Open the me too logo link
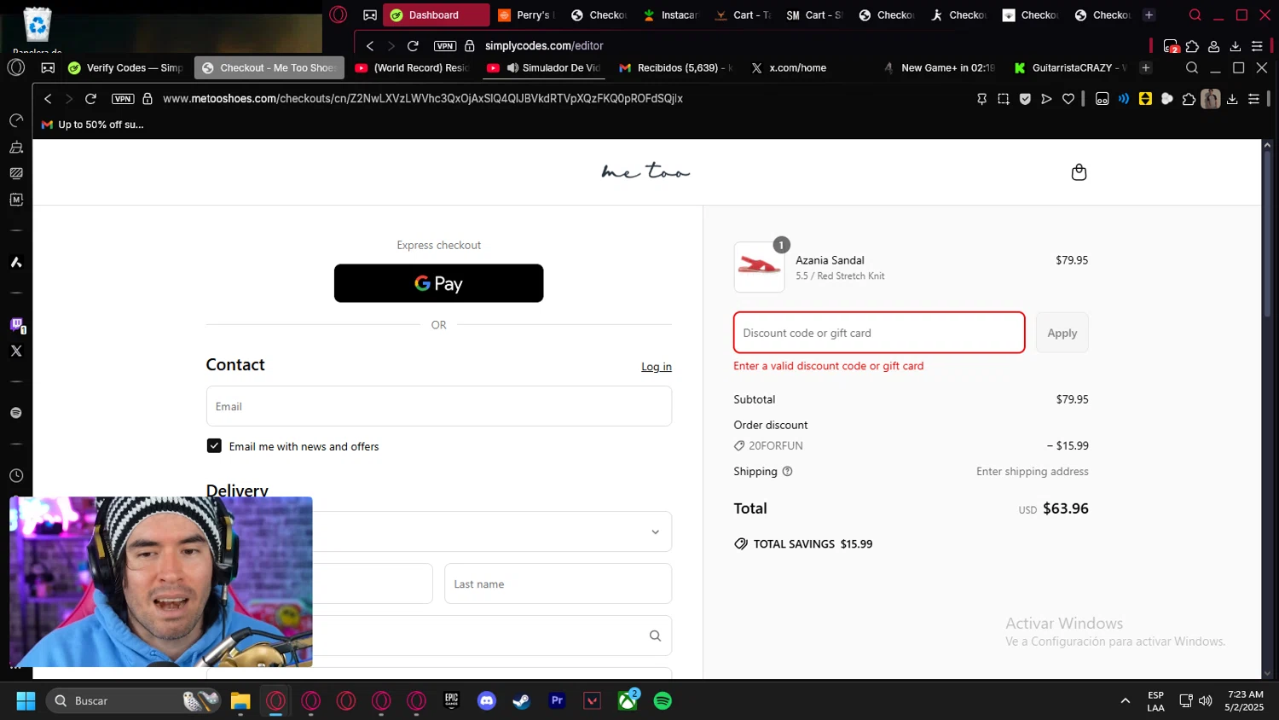 click(645, 171)
